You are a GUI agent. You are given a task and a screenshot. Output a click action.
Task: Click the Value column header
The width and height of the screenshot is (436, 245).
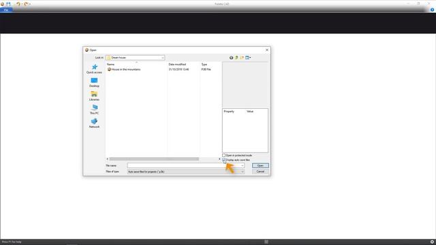[250, 112]
